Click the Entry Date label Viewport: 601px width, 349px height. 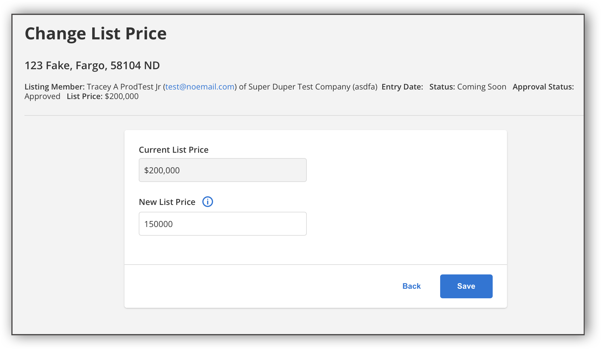coord(402,87)
